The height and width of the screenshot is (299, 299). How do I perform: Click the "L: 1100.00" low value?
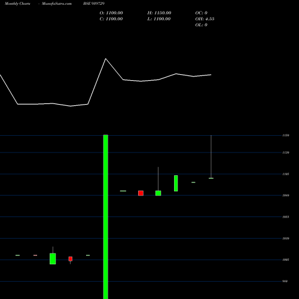[159, 19]
